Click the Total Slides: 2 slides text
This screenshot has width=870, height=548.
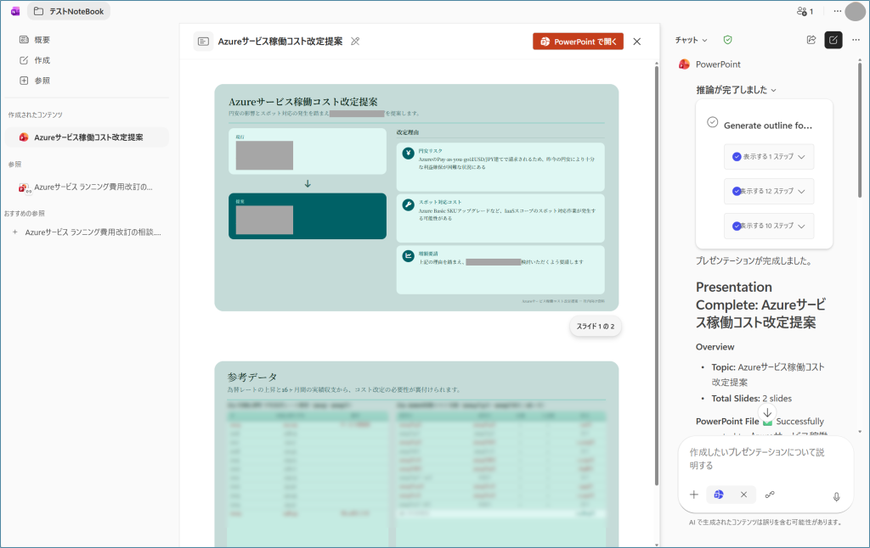pos(751,399)
